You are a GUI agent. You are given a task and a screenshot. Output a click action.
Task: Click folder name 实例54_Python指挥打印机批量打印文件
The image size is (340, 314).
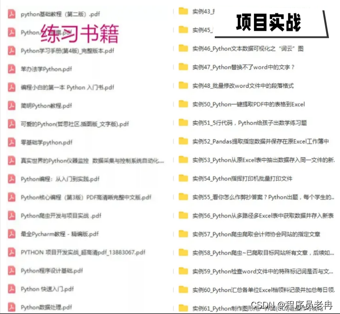(x=243, y=179)
